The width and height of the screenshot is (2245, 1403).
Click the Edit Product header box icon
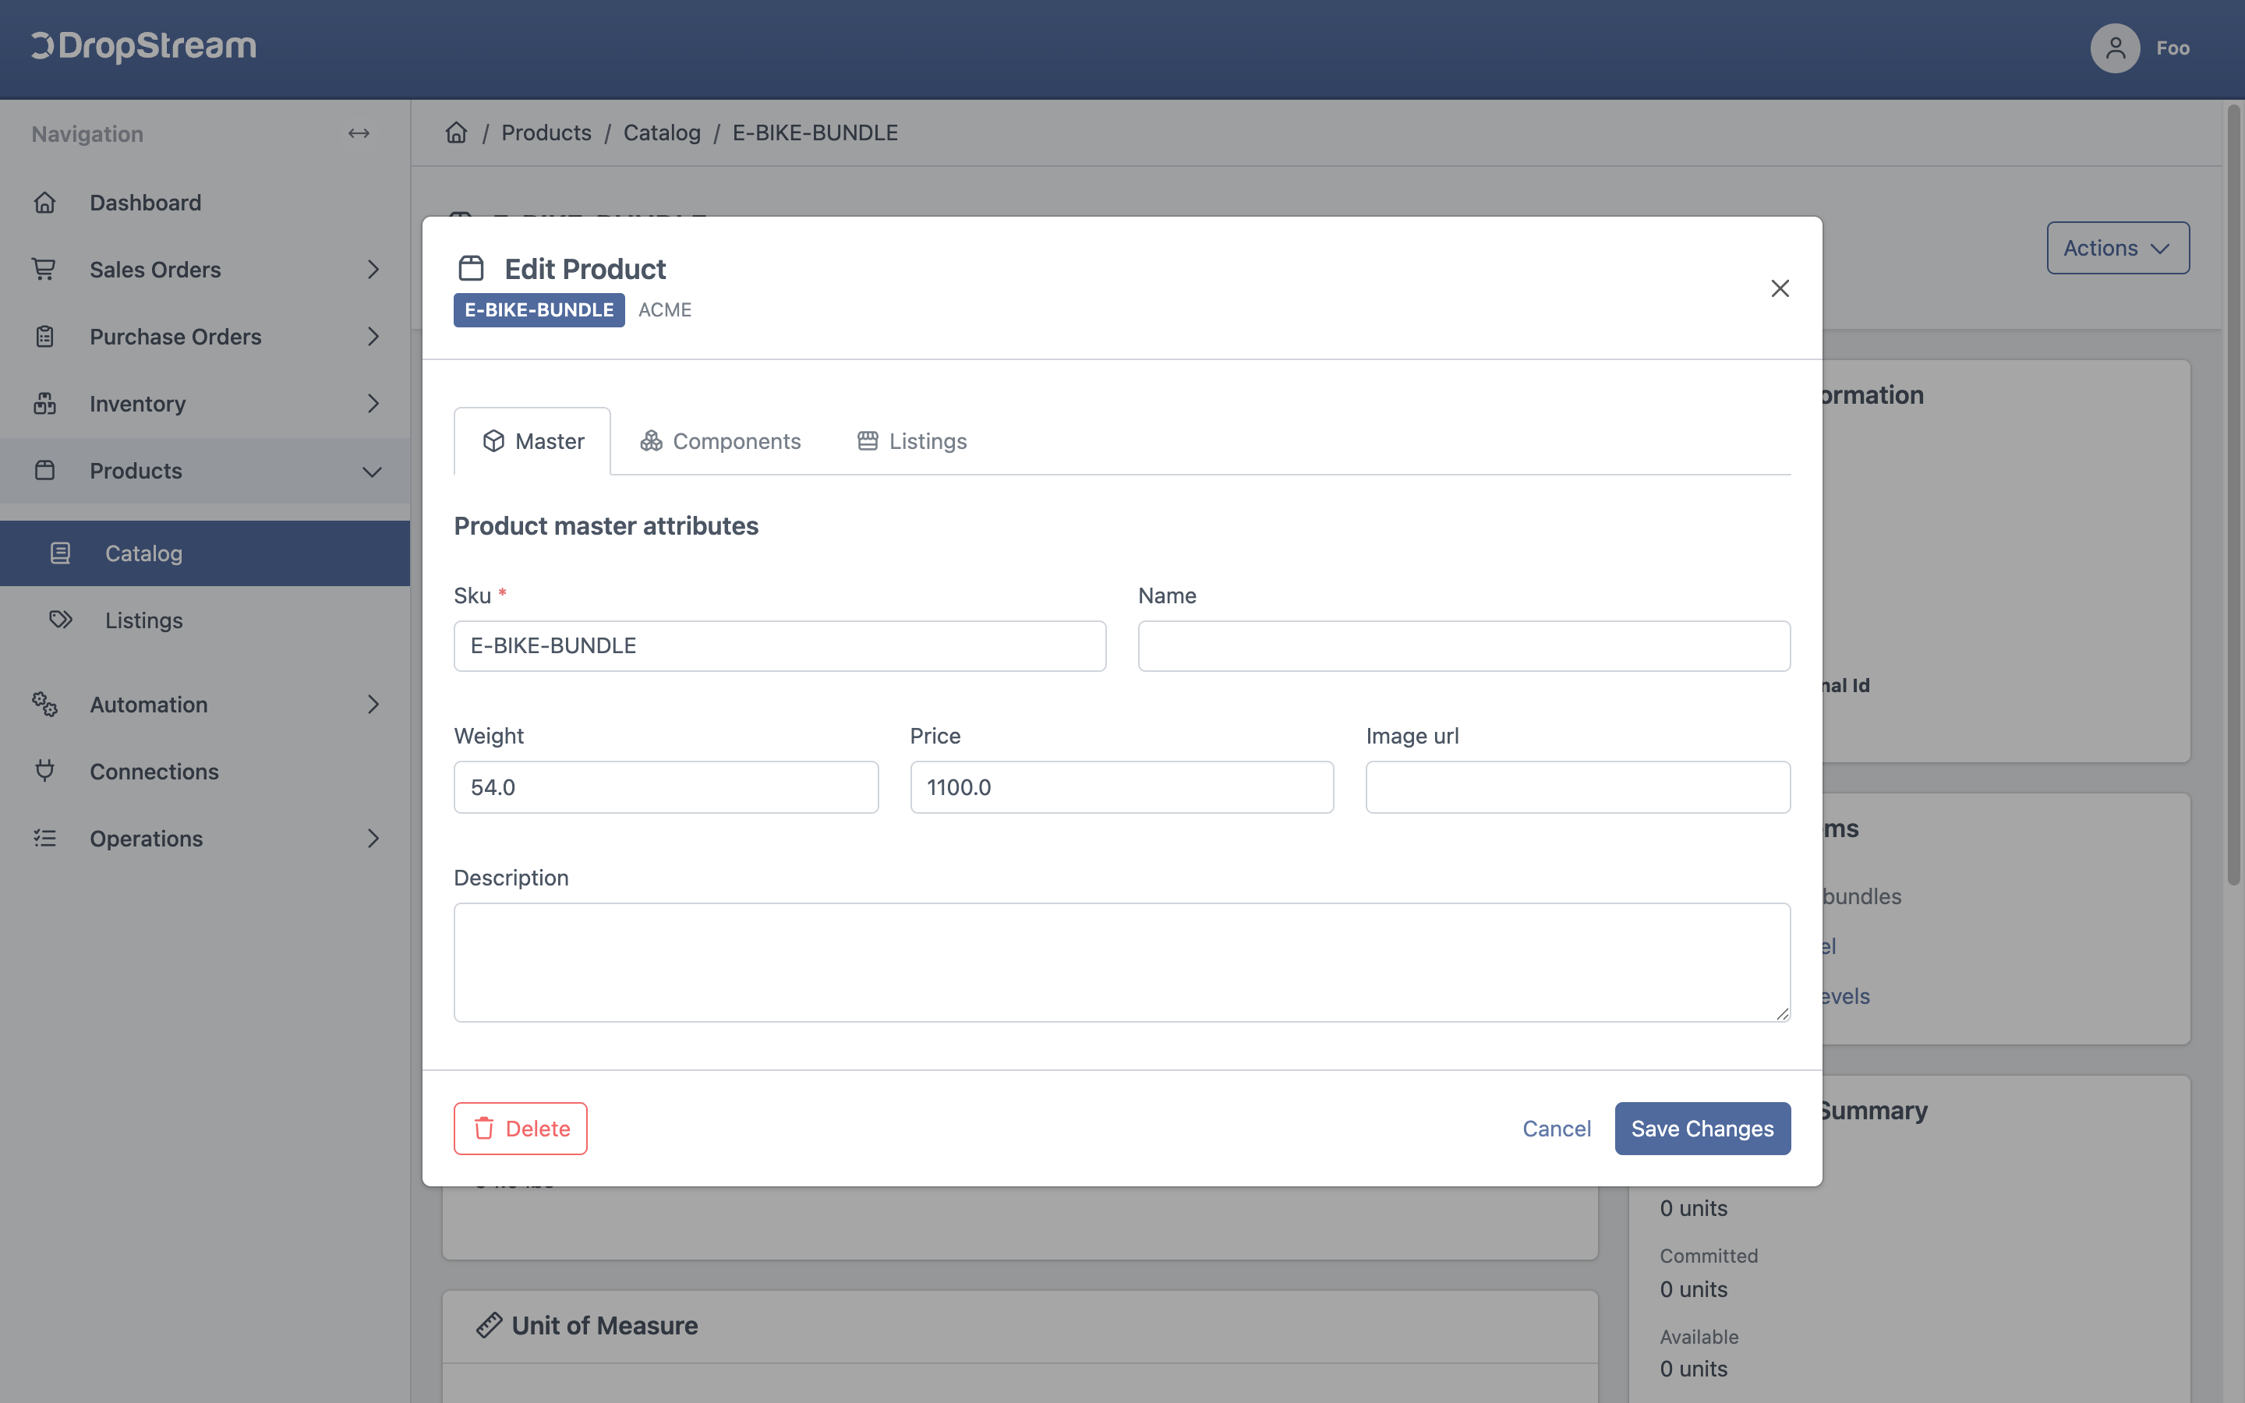[x=472, y=268]
